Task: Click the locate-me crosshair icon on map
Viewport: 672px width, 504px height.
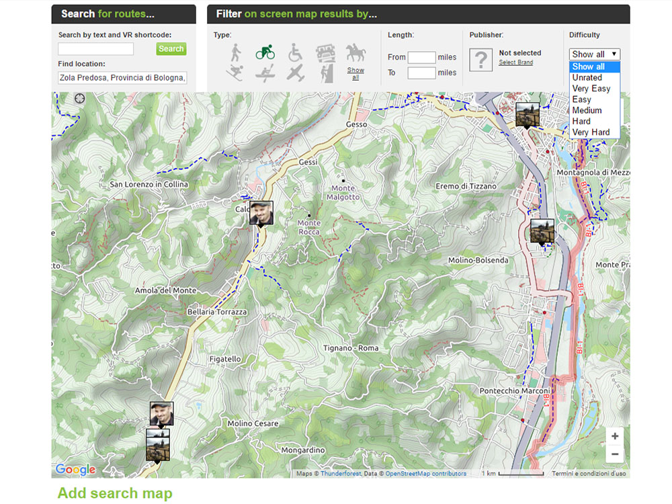Action: point(79,99)
